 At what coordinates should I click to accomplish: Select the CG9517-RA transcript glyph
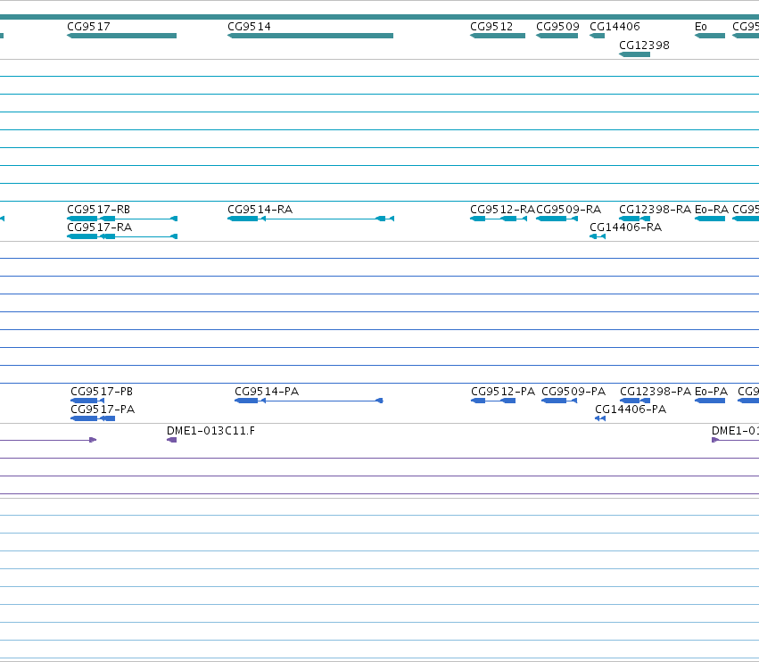point(122,236)
